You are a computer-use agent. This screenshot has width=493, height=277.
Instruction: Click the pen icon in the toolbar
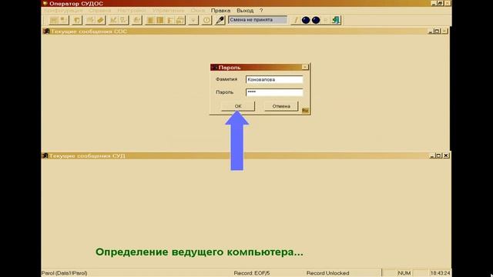point(220,20)
